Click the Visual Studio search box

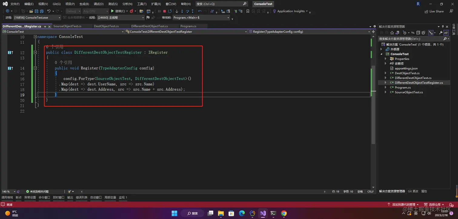(221, 4)
